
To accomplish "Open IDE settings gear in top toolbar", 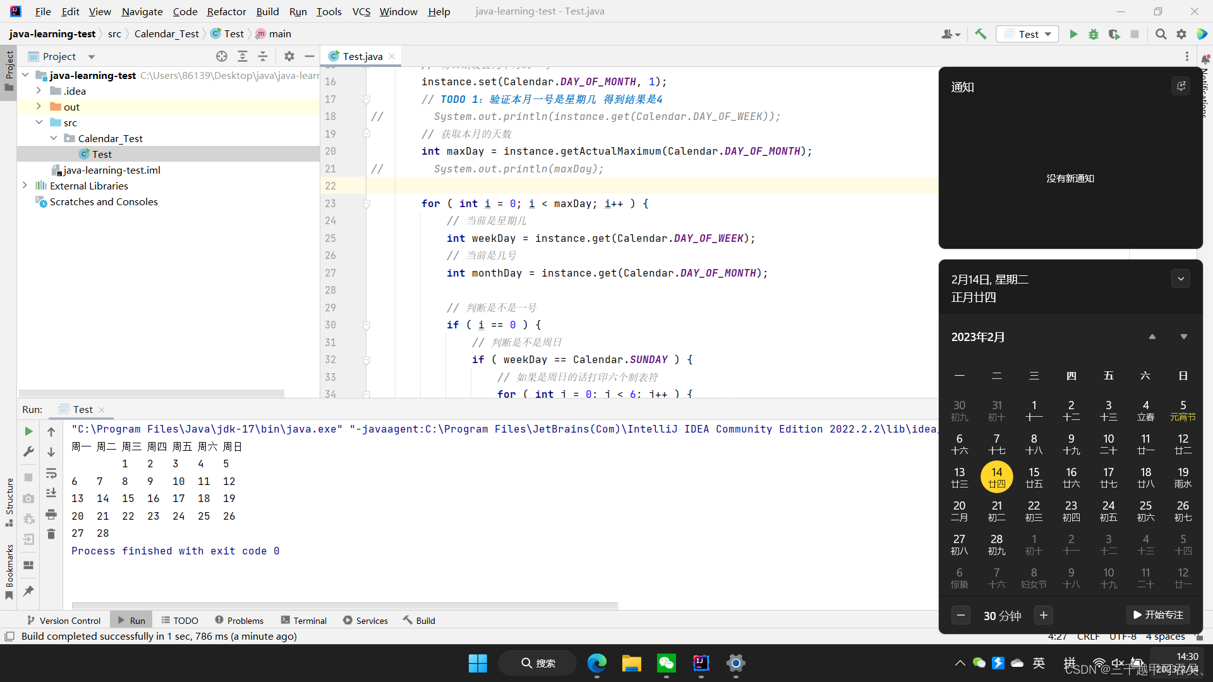I will tap(1181, 34).
